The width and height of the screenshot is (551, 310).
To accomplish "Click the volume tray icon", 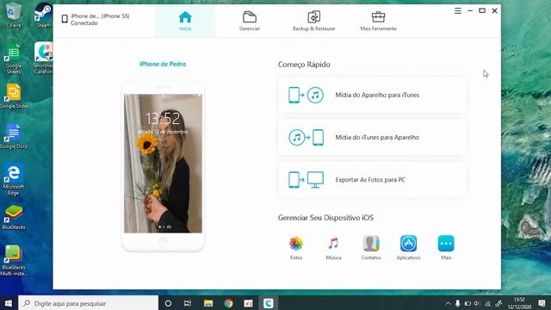I will [477, 303].
